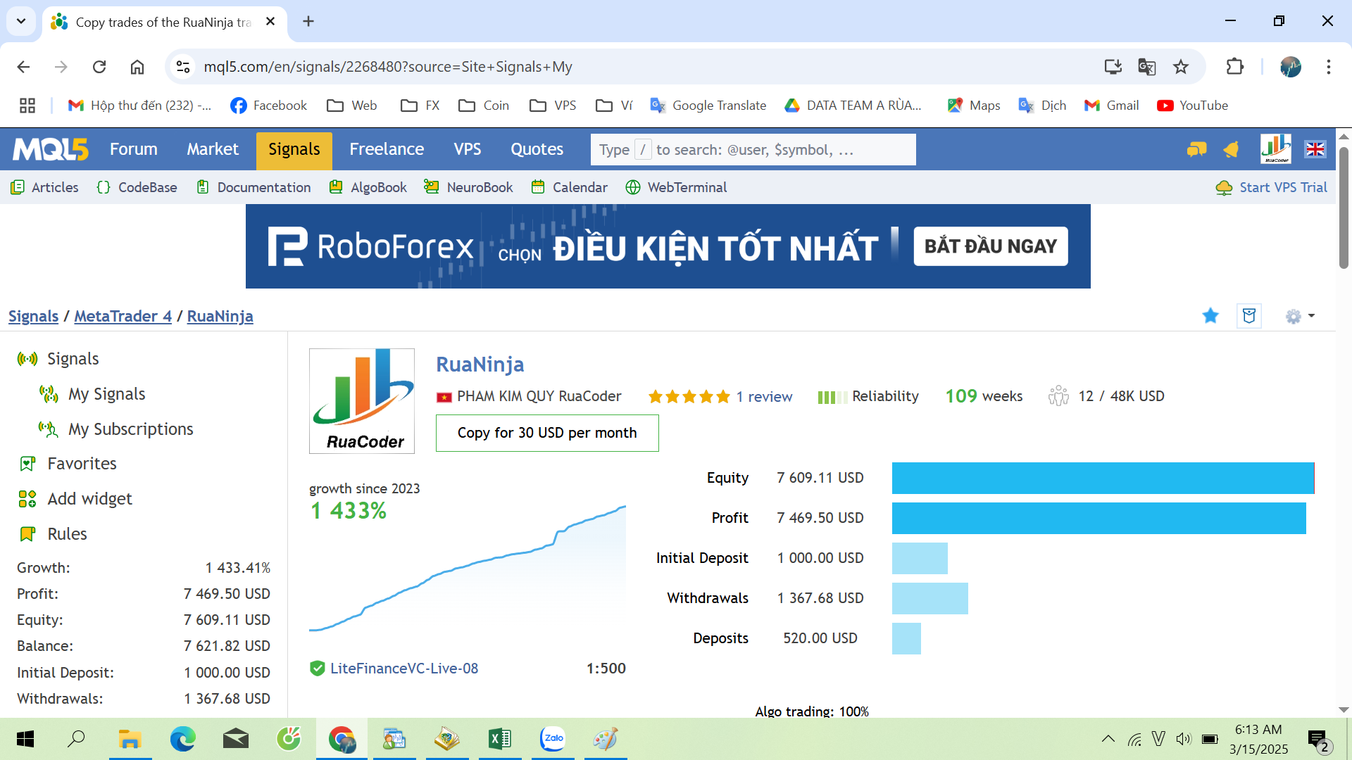Open Chrome profile avatar
Image resolution: width=1352 pixels, height=760 pixels.
[1290, 67]
